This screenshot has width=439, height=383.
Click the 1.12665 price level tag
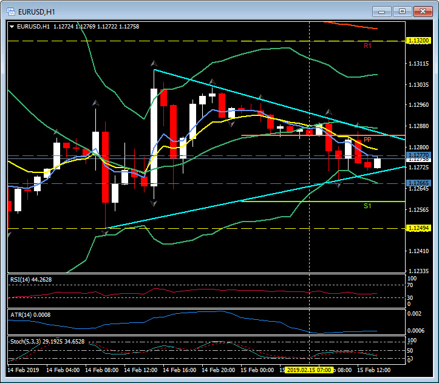tap(419, 183)
